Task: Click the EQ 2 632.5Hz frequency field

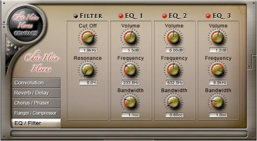Action: 175,83
